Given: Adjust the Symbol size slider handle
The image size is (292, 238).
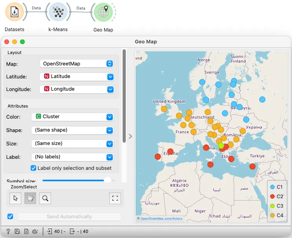Looking at the screenshot, I should point(108,180).
